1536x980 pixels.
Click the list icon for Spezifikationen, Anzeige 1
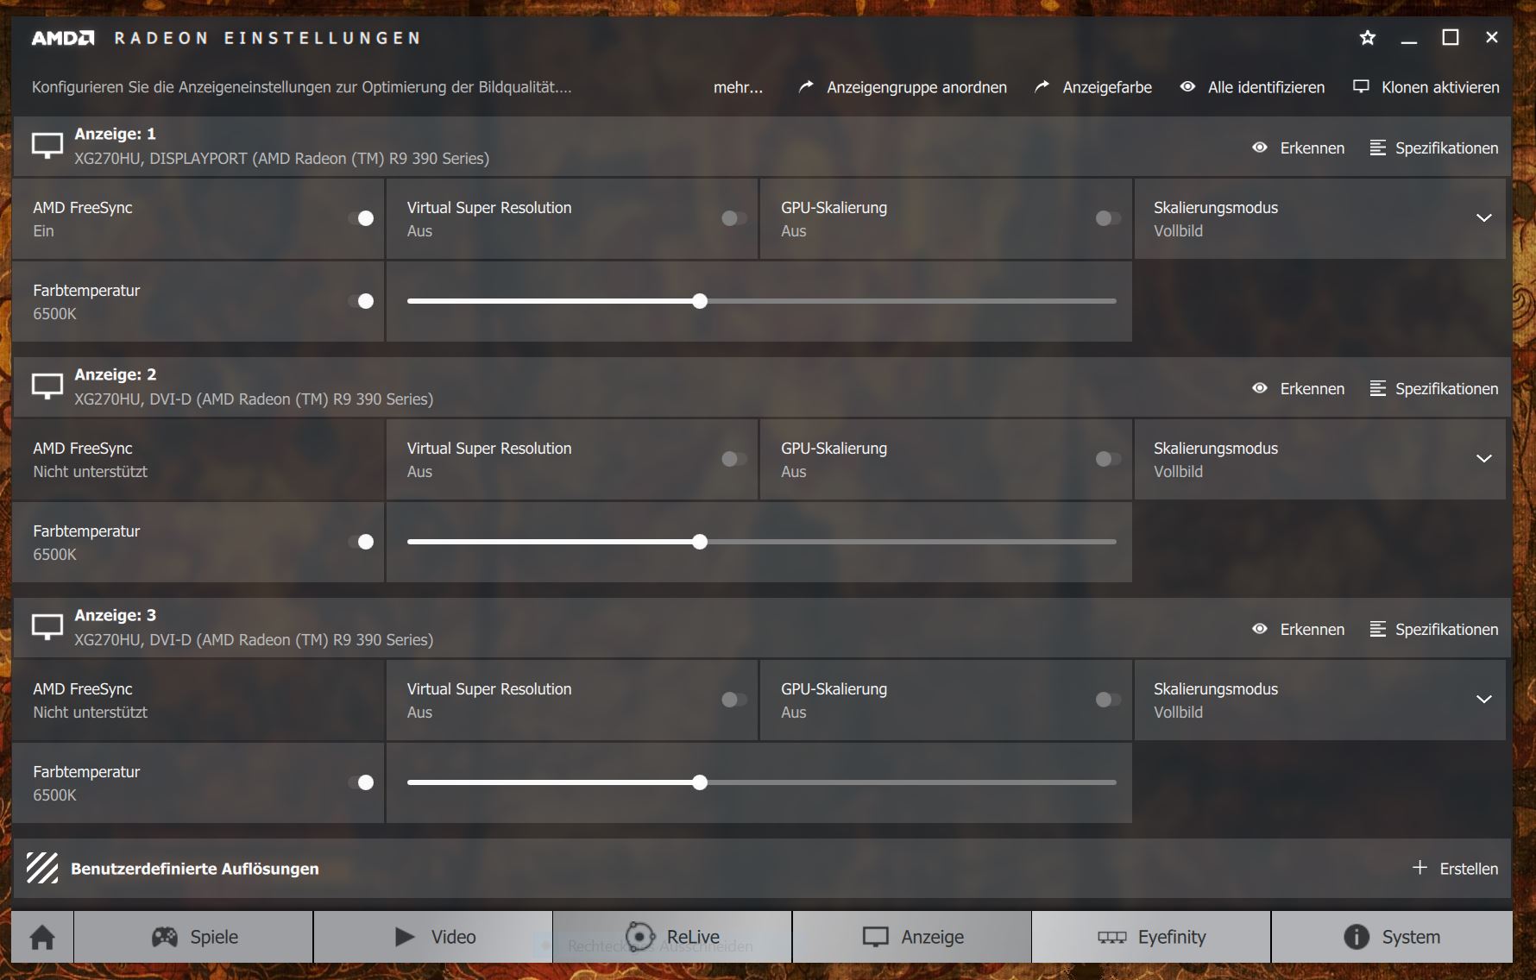point(1377,148)
